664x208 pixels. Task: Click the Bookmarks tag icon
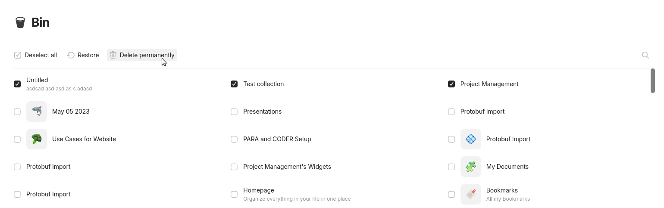(471, 194)
